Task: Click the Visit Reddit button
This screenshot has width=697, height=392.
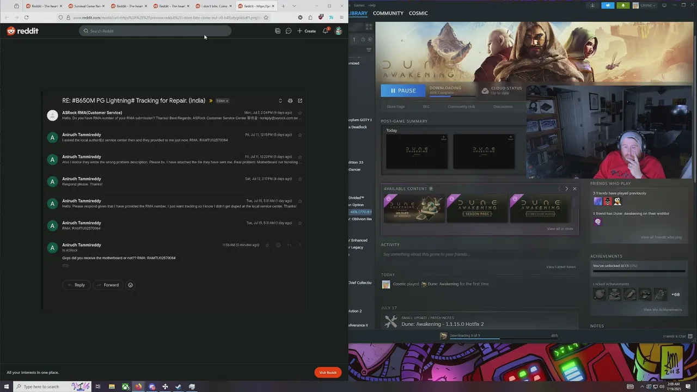Action: pyautogui.click(x=328, y=372)
